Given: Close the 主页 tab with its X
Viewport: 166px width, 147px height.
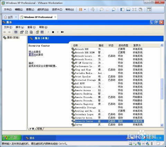Looking at the screenshot, I should tap(16, 17).
